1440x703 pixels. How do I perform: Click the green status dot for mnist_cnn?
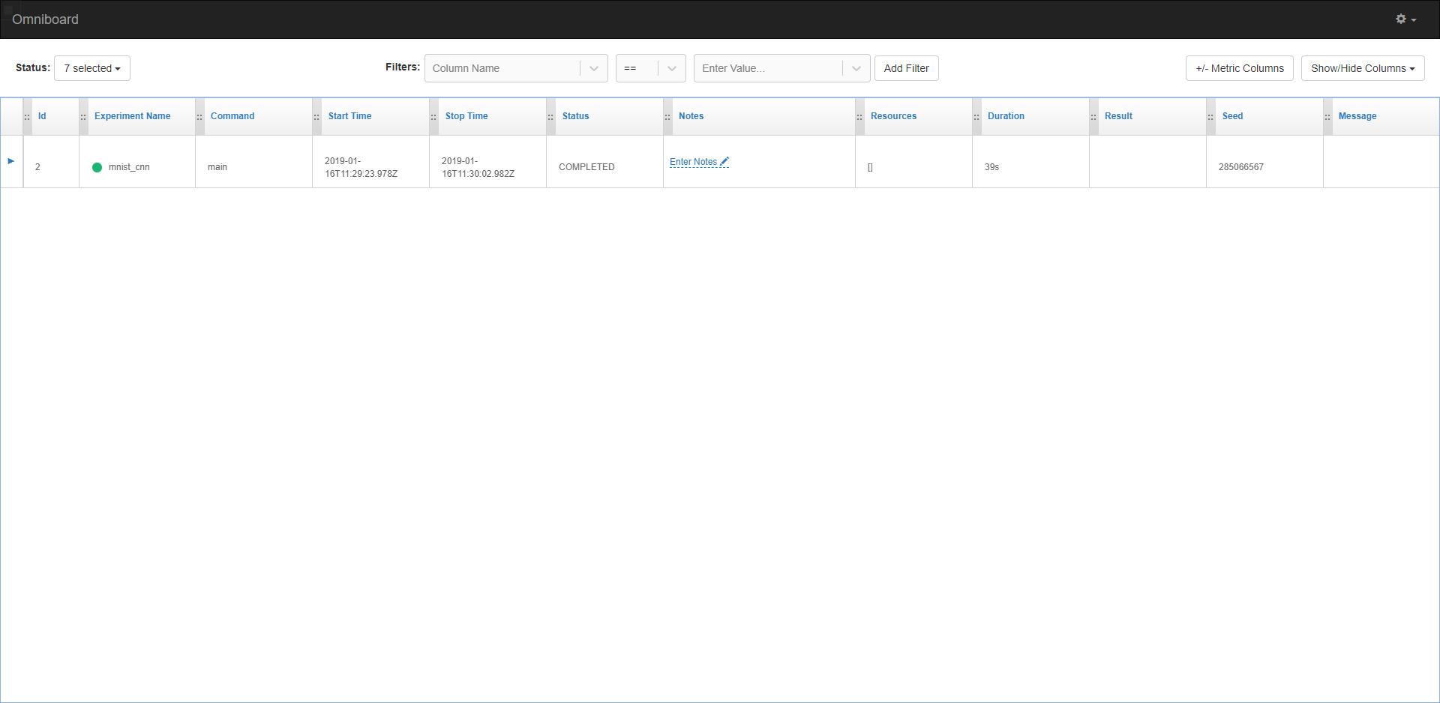(97, 167)
